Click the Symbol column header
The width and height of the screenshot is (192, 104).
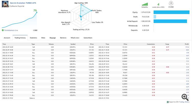[x=73, y=44]
